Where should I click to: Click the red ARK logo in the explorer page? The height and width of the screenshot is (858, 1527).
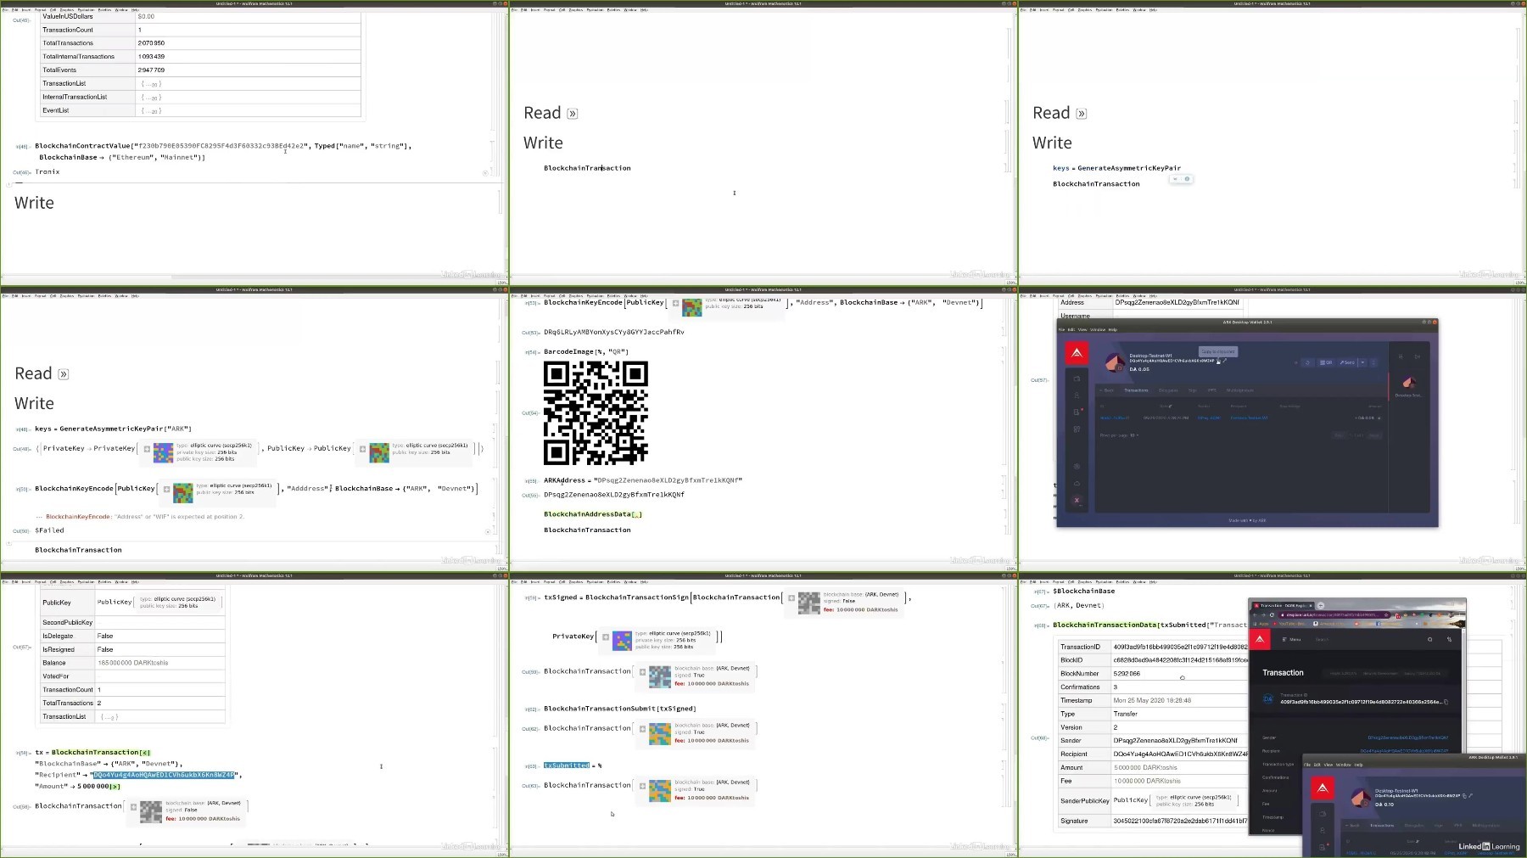click(1260, 639)
